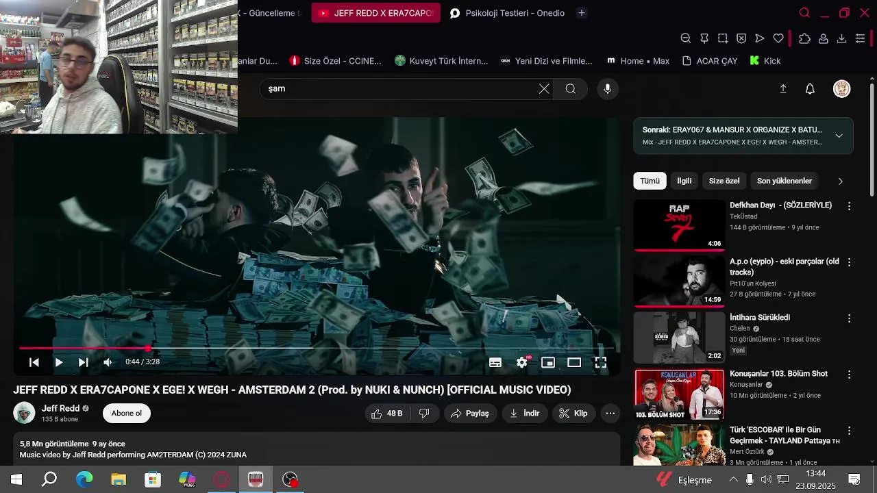Open Defkhan Dayı video thumbnail

tap(679, 225)
